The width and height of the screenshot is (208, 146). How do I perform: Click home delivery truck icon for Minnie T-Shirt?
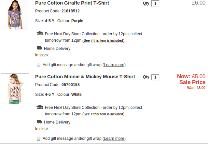39,122
